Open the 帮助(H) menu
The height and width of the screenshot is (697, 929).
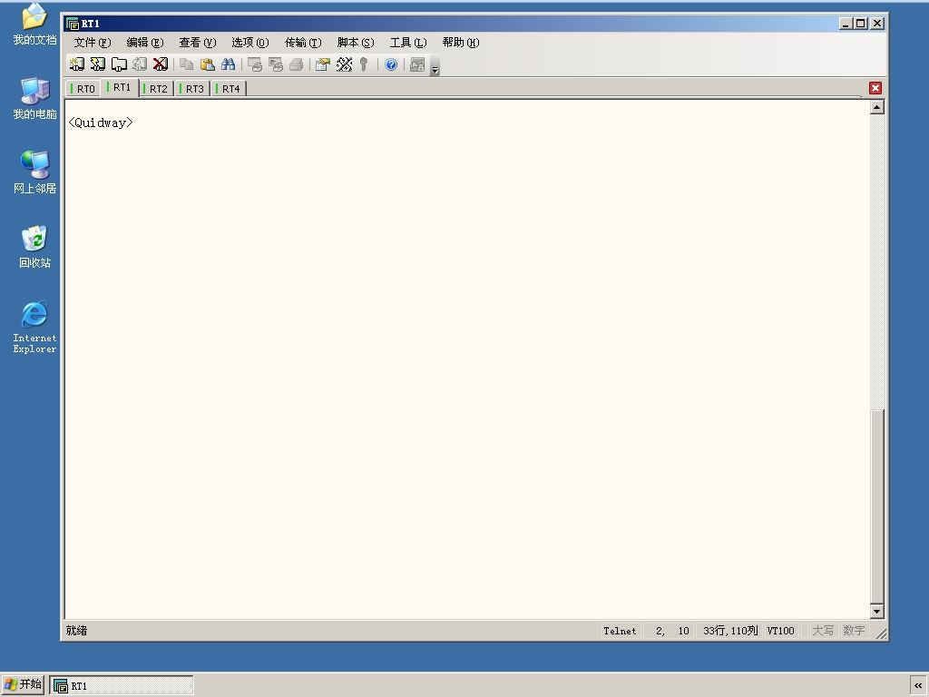pyautogui.click(x=461, y=43)
